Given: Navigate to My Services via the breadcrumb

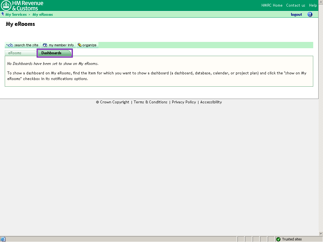Looking at the screenshot, I should pos(16,14).
